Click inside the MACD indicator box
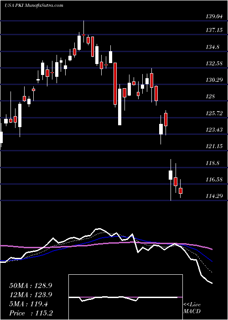The width and height of the screenshot is (228, 320). [x=125, y=297]
